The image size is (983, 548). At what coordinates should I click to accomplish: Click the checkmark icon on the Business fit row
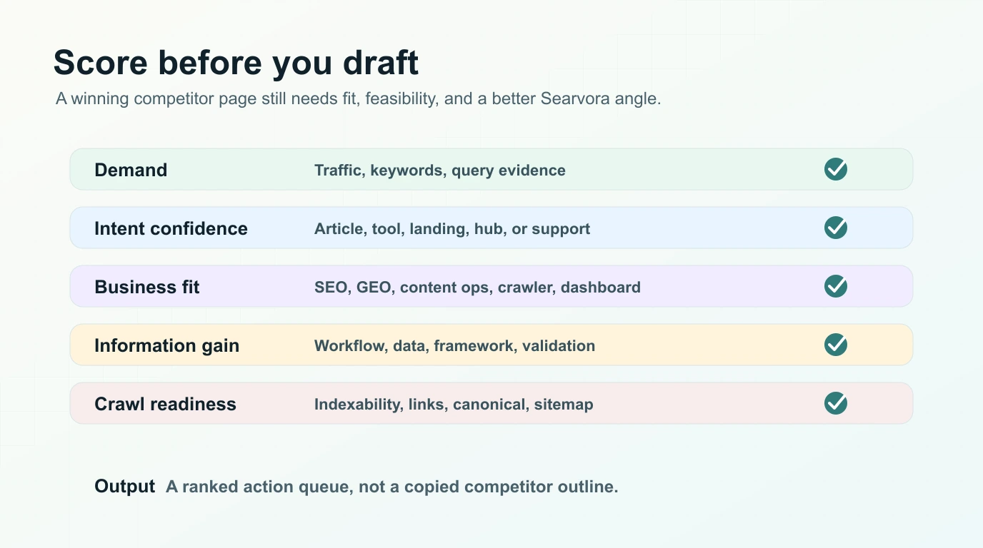835,286
